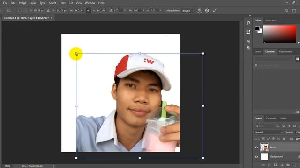Open the Window menu
The image size is (300, 168).
click(90, 3)
